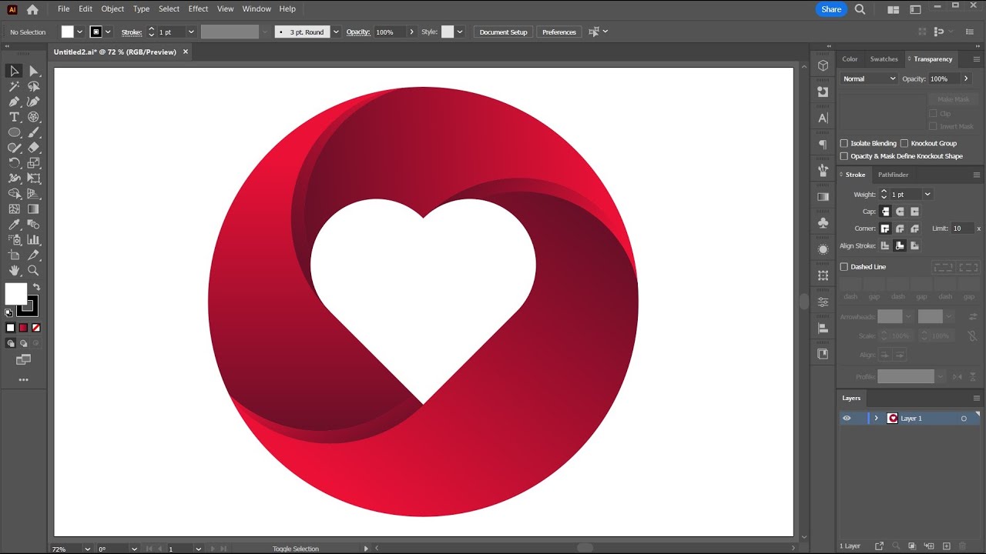
Task: Set Round Join corner option
Action: click(900, 229)
